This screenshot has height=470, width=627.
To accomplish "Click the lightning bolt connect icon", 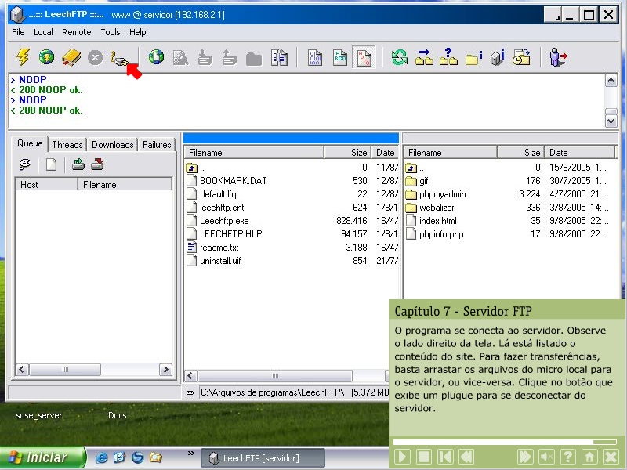I will 24,57.
